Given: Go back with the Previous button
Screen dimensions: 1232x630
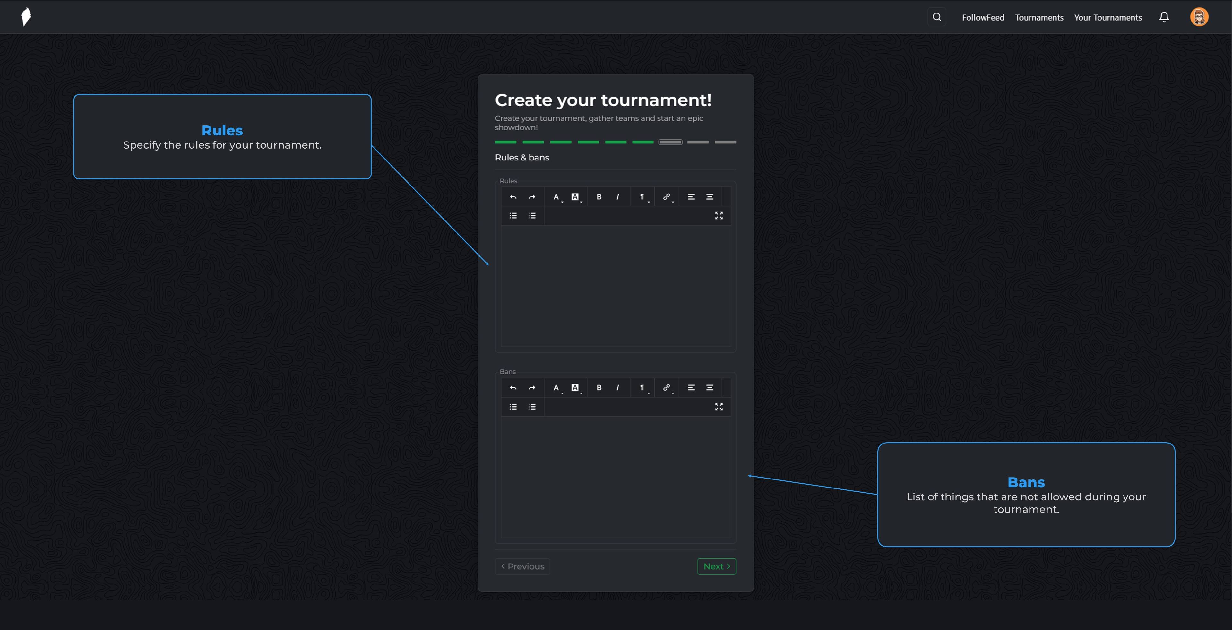Looking at the screenshot, I should point(522,566).
